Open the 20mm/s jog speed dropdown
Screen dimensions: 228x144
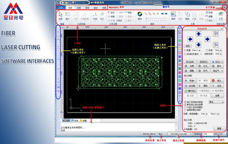coord(199,50)
